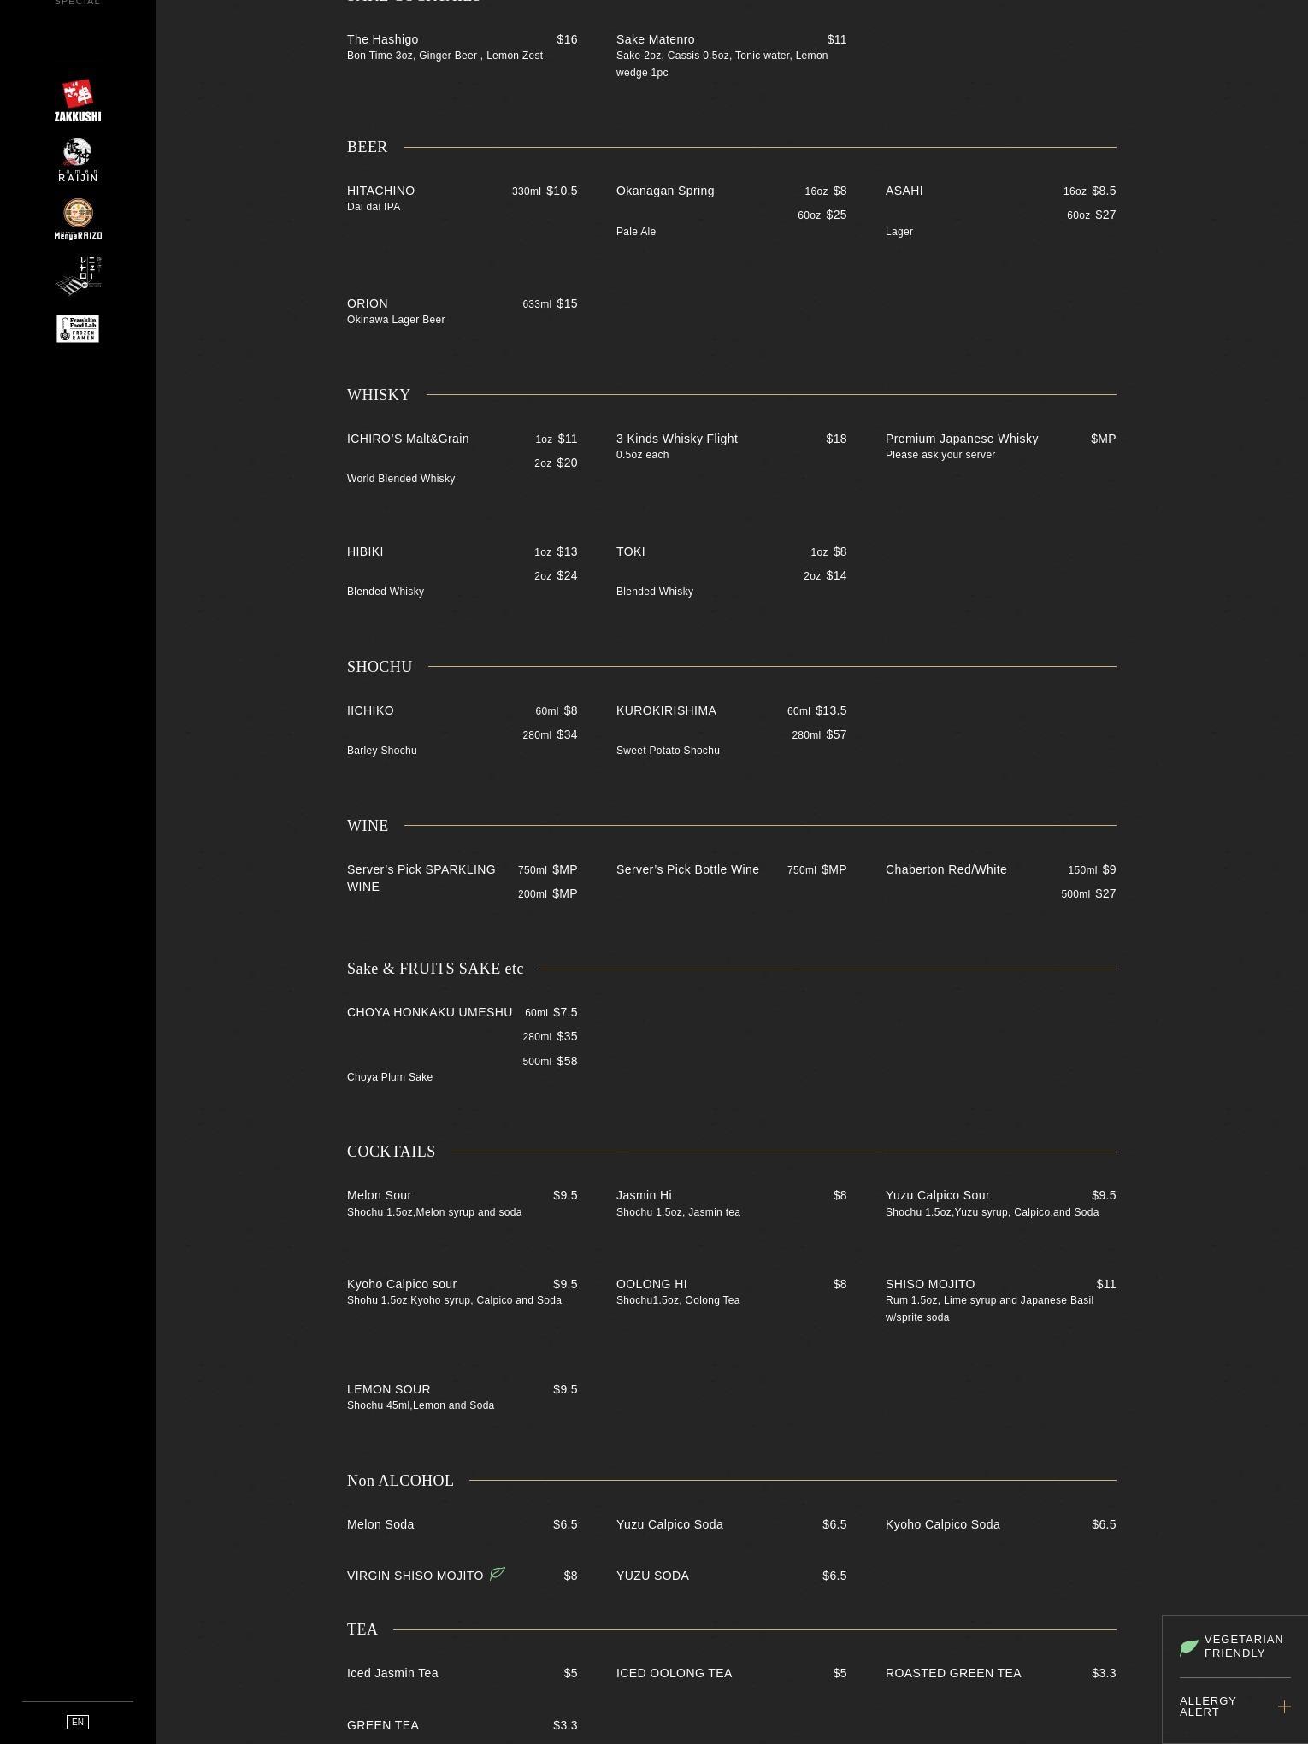Viewport: 1308px width, 1744px height.
Task: Click the $24 price for HIBIKI 2oz
Action: coord(567,575)
